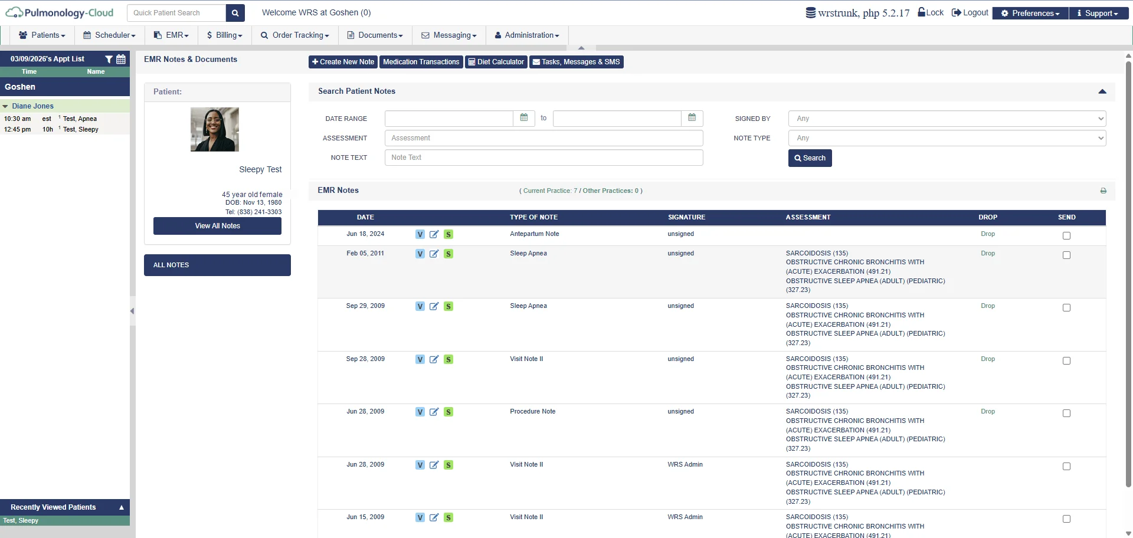Click Drop link for Feb 05, 2011 note
The image size is (1133, 538).
987,254
